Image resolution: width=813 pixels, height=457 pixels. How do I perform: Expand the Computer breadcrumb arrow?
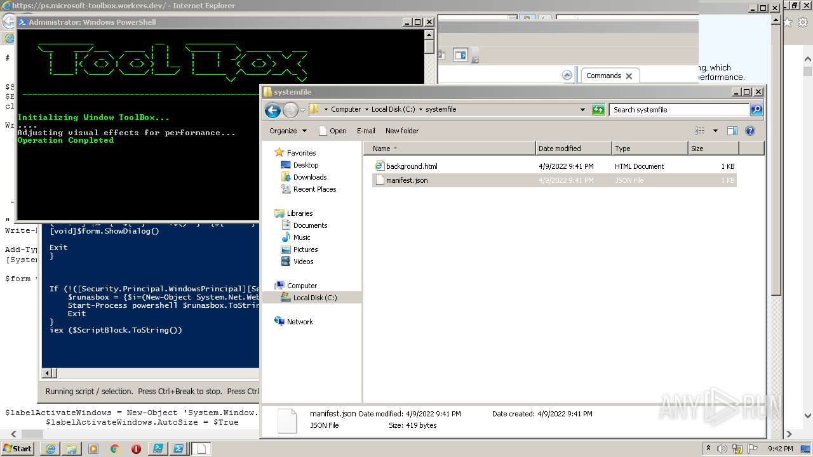coord(366,110)
